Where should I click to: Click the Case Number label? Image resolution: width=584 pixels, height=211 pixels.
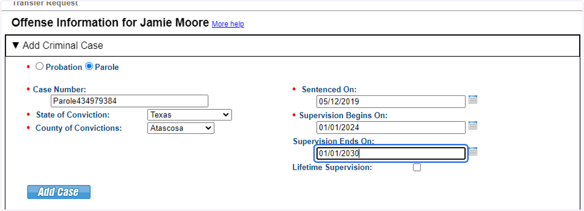point(59,89)
